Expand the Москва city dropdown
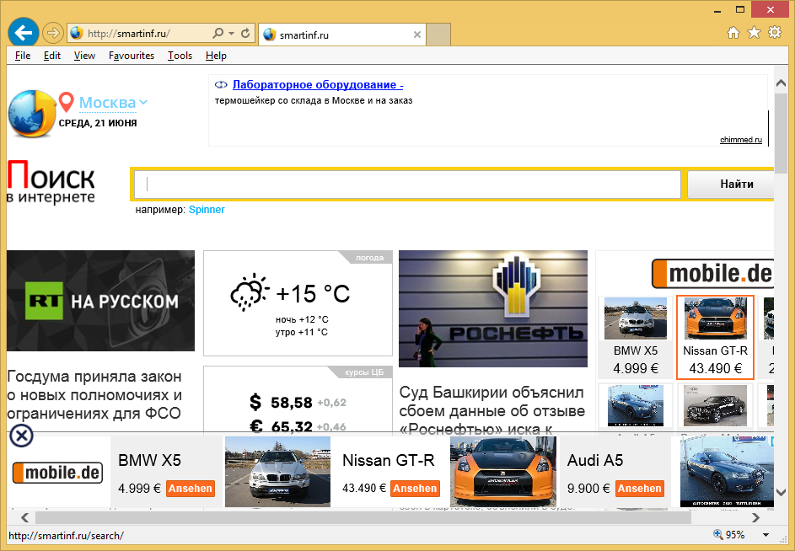This screenshot has width=795, height=551. 143,103
